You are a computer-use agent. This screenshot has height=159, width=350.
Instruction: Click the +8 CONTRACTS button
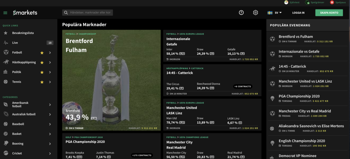243,86
